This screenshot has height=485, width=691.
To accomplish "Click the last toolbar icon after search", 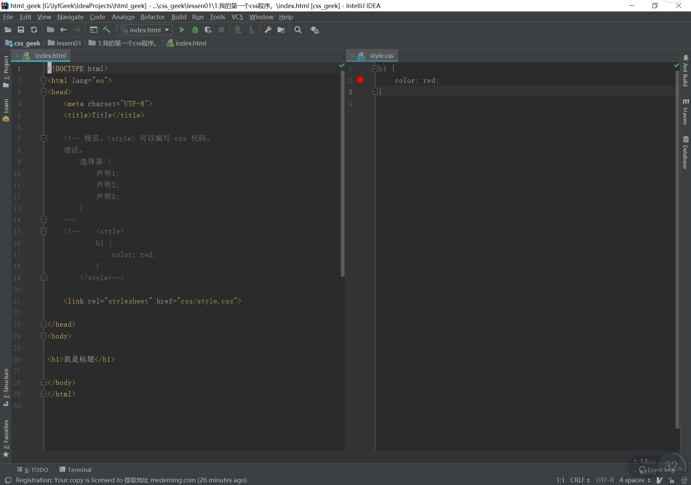I will [x=314, y=30].
